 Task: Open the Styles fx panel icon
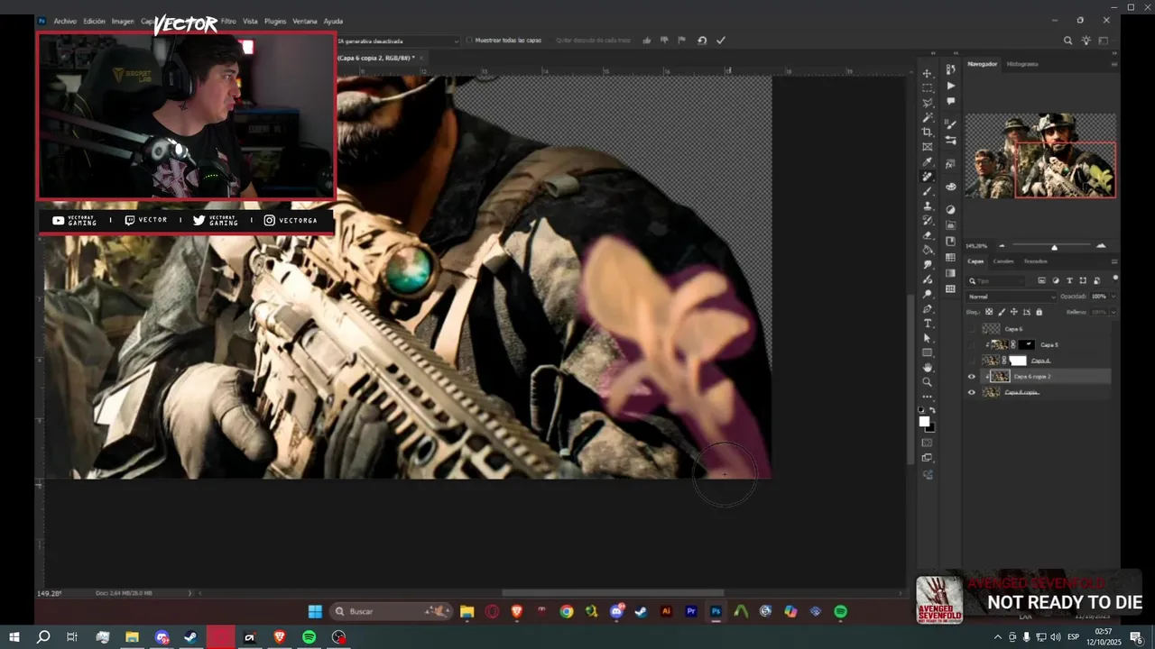pos(951,164)
